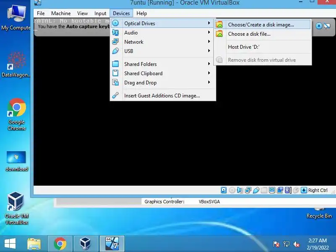Click the Right Ctrl host key label
The image size is (336, 252).
[318, 190]
